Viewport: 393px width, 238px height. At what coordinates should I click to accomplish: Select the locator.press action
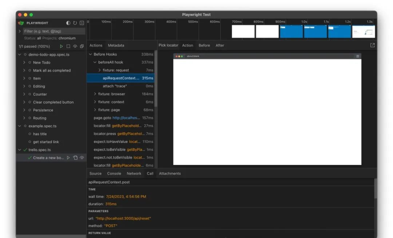(x=120, y=134)
